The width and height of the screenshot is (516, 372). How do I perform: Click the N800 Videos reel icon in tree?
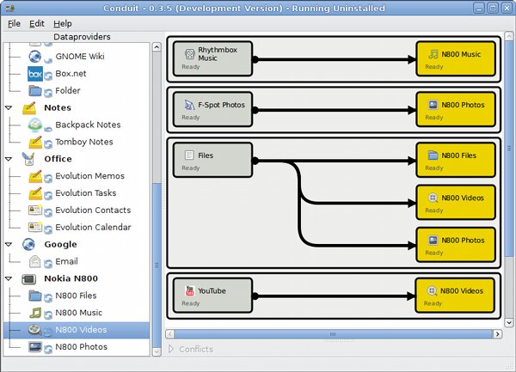(34, 330)
